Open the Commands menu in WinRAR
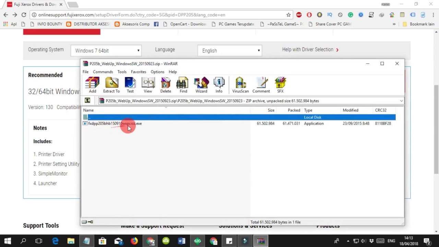The height and width of the screenshot is (247, 439). click(103, 72)
